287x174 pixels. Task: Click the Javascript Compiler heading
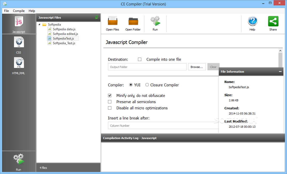(x=127, y=42)
